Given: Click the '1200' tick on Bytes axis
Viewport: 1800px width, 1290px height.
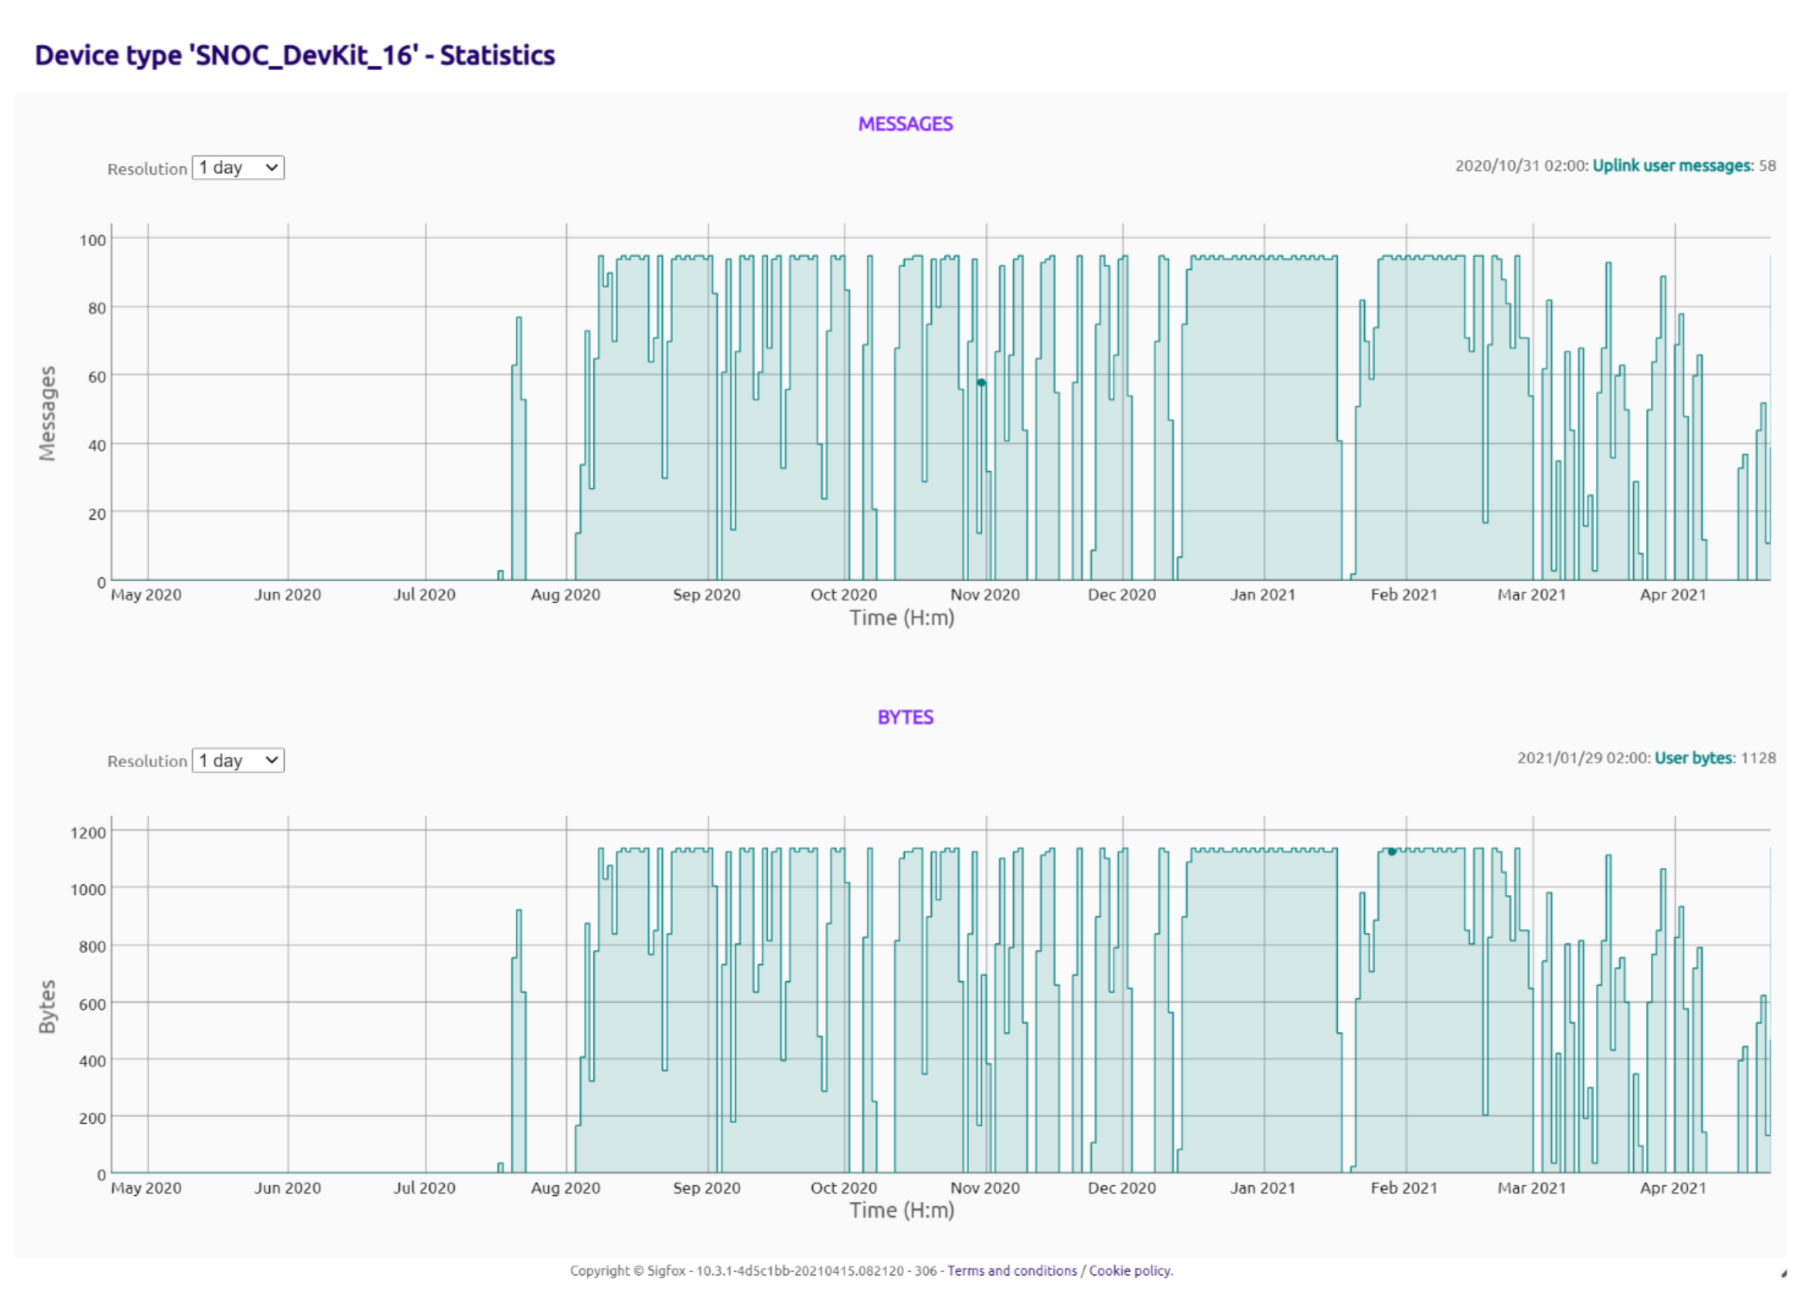Looking at the screenshot, I should coord(88,833).
